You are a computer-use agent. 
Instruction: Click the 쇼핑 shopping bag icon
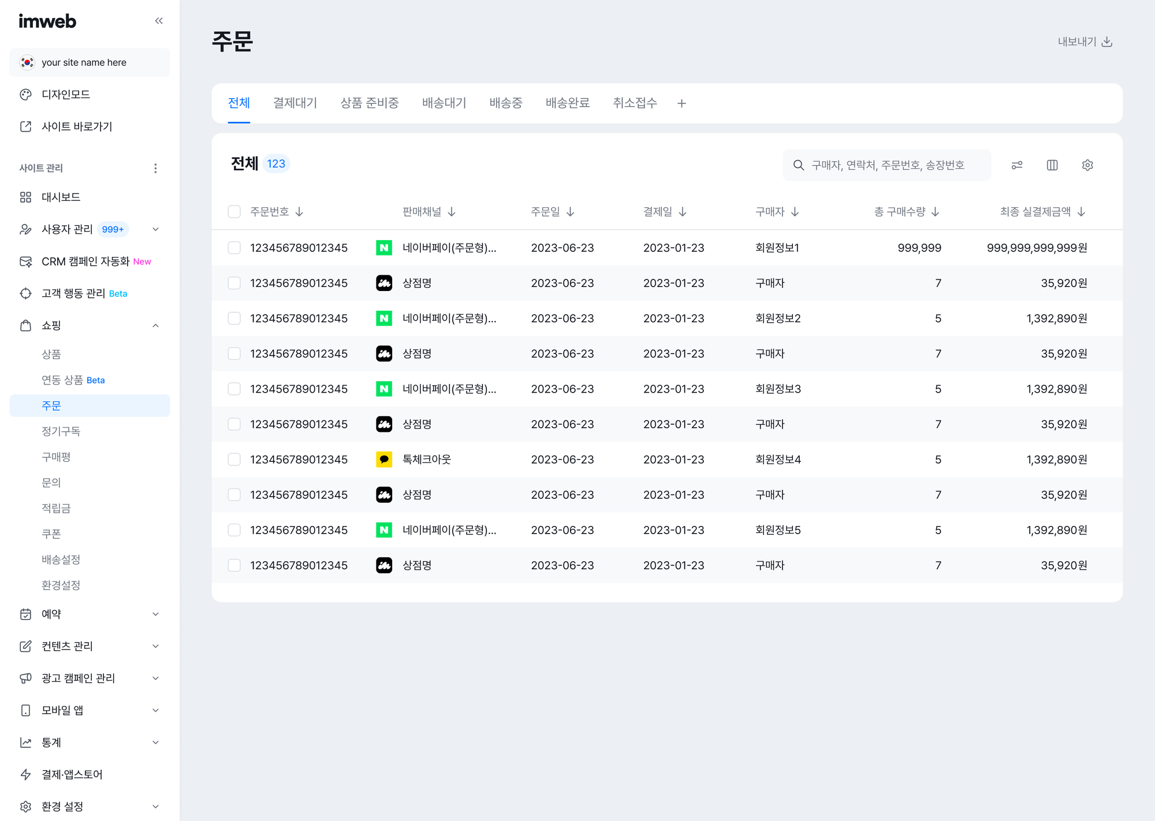click(25, 326)
